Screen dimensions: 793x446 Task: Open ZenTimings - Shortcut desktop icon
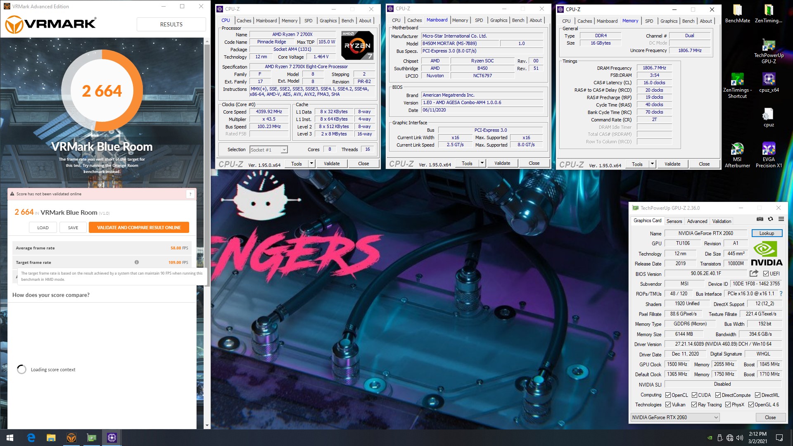[737, 86]
